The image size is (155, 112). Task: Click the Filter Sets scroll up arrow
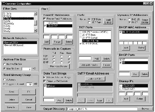click(35, 14)
